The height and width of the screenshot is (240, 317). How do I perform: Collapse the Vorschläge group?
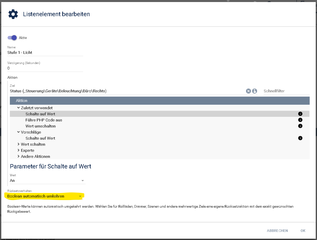(18, 132)
